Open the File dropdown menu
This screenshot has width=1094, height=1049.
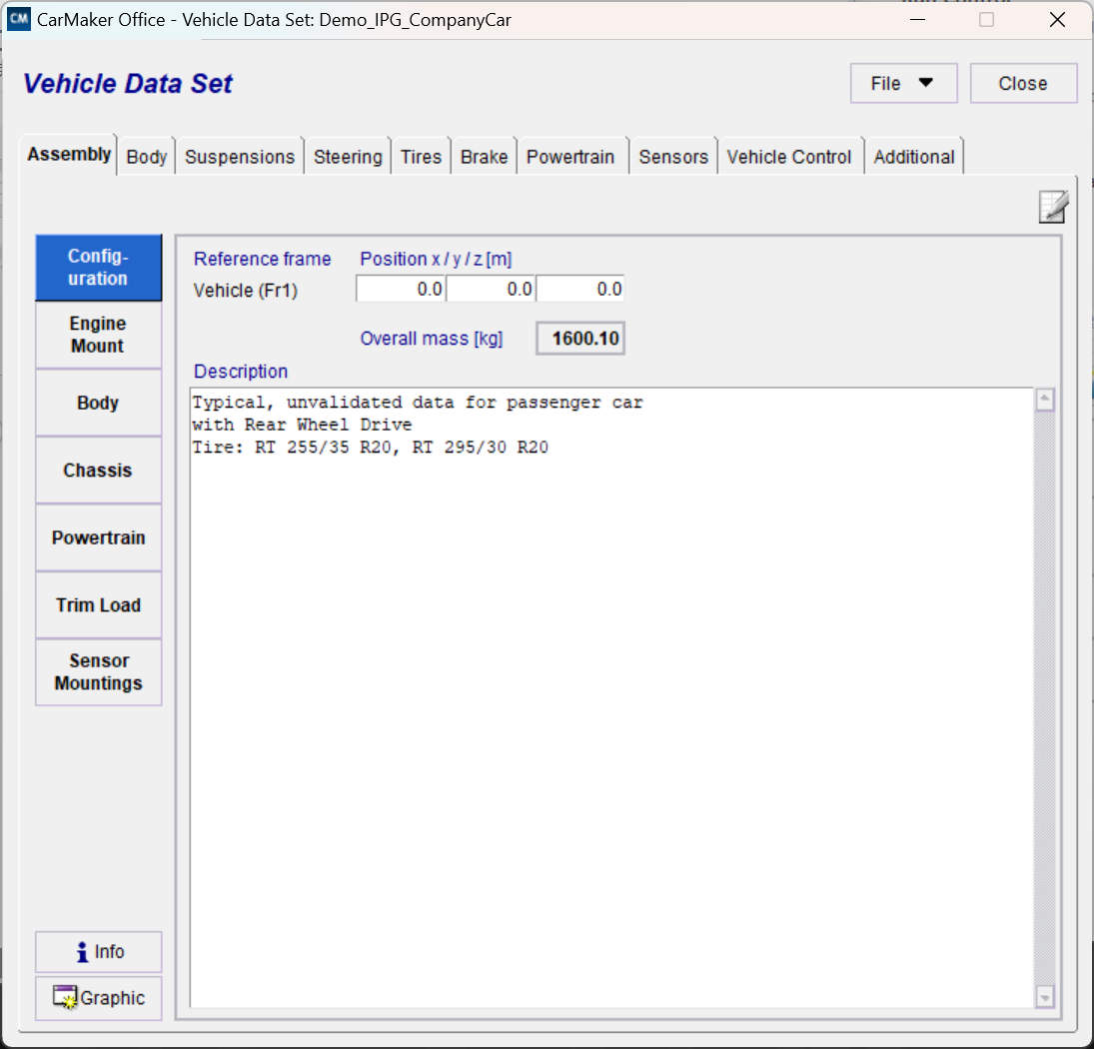[903, 84]
